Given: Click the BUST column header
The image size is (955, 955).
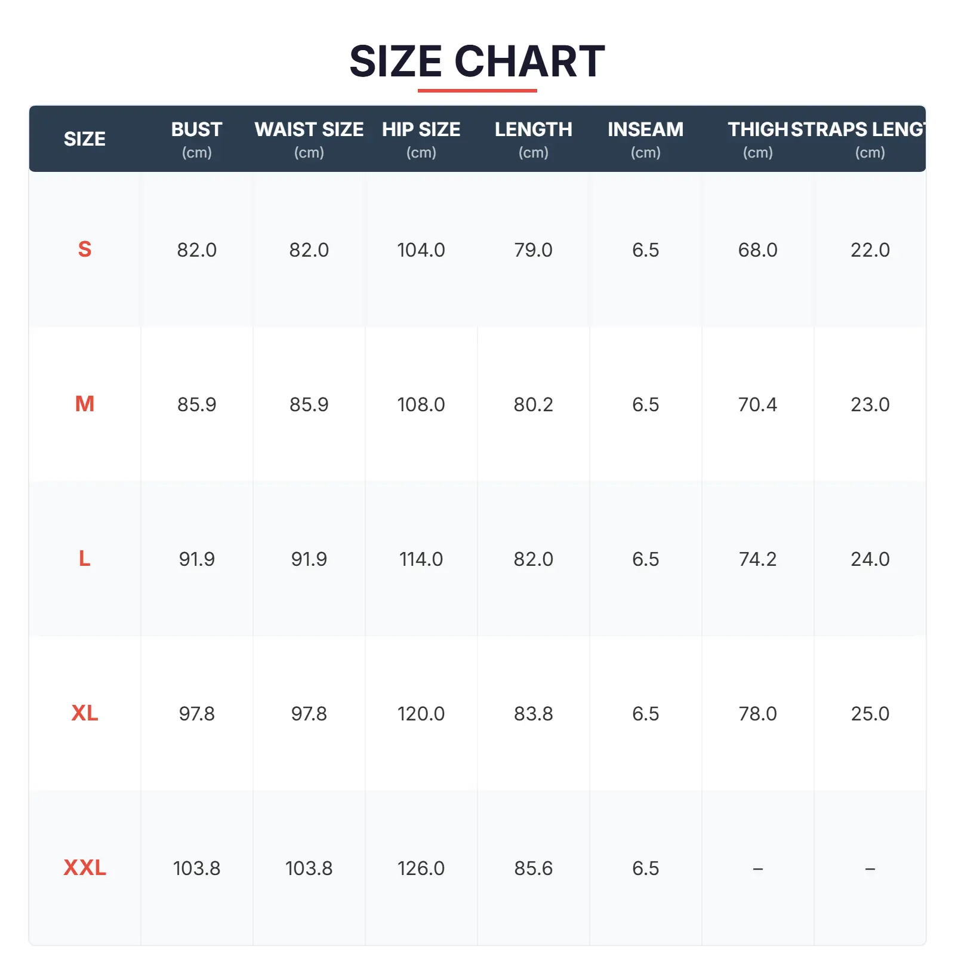Looking at the screenshot, I should [x=196, y=139].
